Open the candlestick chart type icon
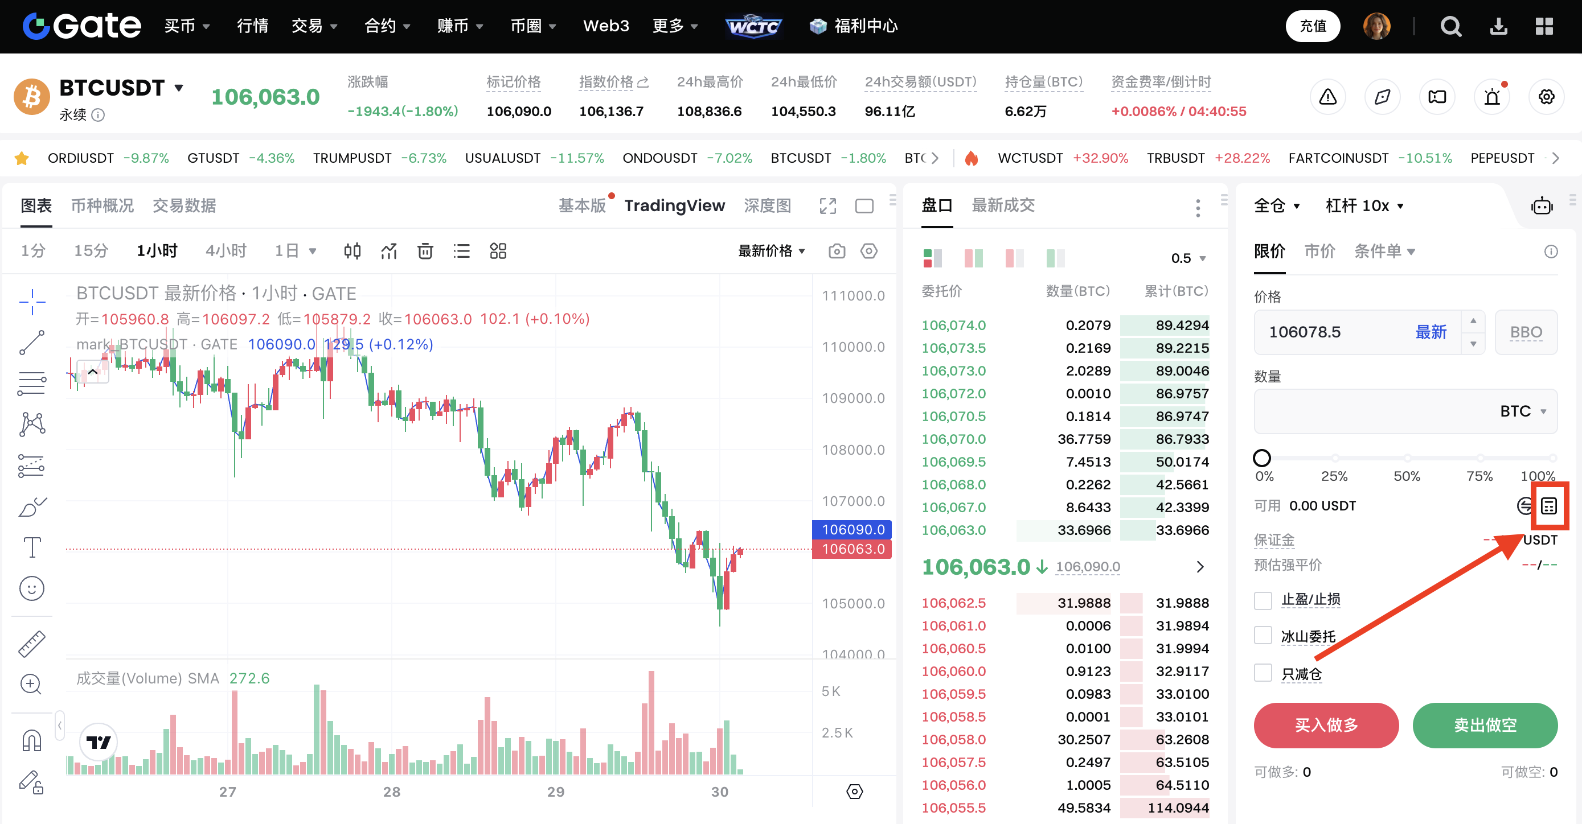The width and height of the screenshot is (1582, 824). click(352, 251)
